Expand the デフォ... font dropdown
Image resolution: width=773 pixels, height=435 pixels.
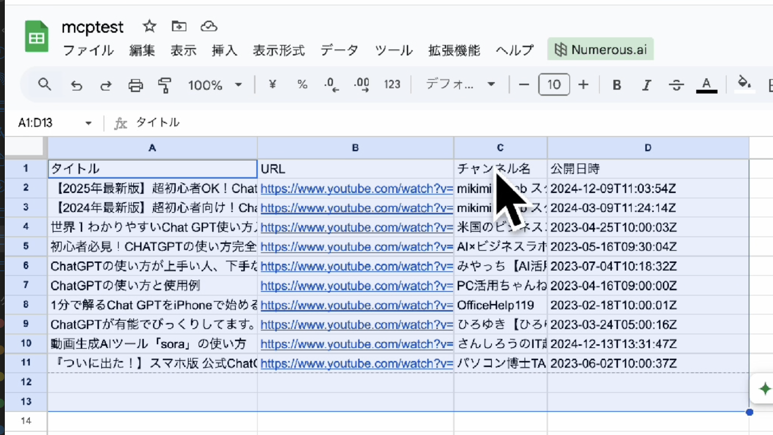pyautogui.click(x=460, y=85)
